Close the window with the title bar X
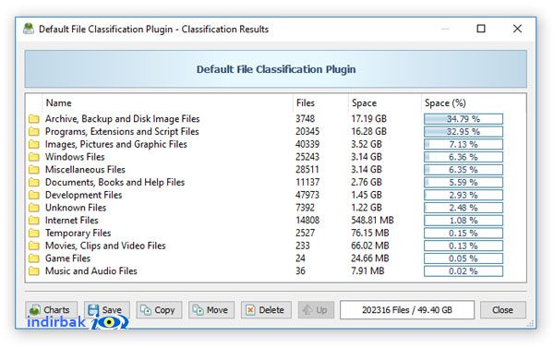This screenshot has height=348, width=554. (517, 29)
